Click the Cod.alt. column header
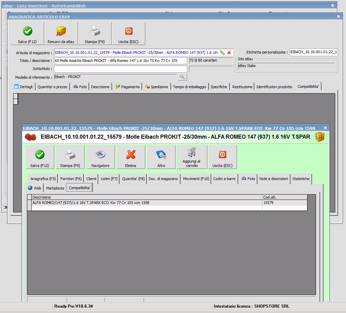346x313 pixels. [x=285, y=197]
